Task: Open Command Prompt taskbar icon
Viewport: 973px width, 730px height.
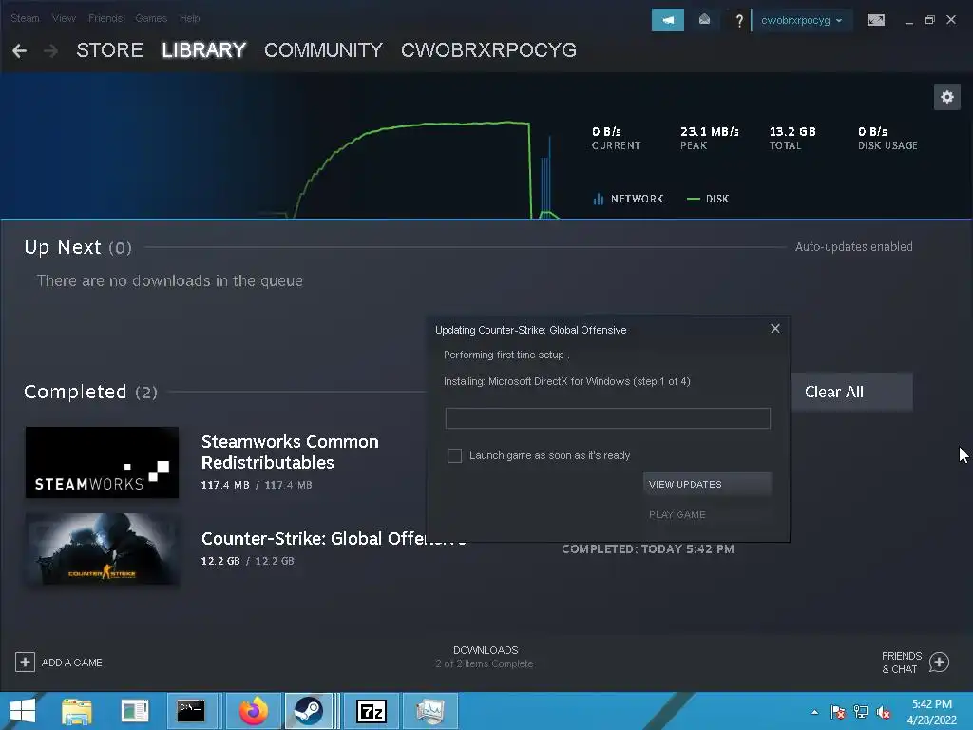Action: point(191,711)
